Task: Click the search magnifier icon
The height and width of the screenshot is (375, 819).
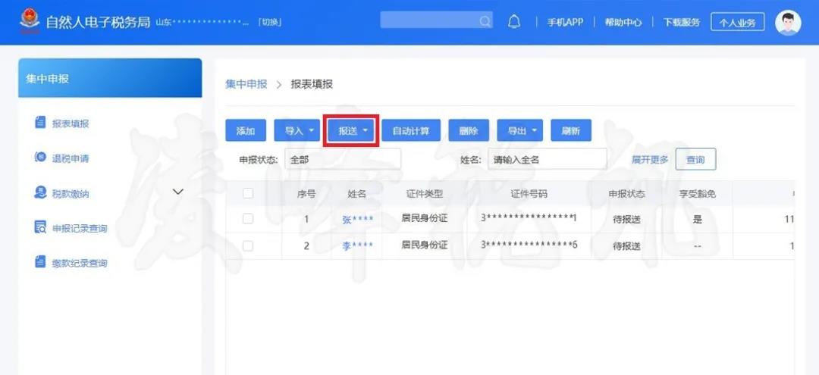Action: point(485,21)
